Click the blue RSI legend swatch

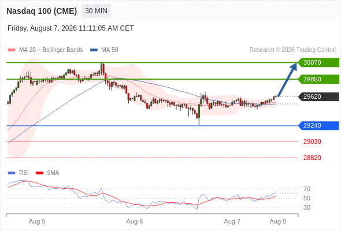[12, 173]
